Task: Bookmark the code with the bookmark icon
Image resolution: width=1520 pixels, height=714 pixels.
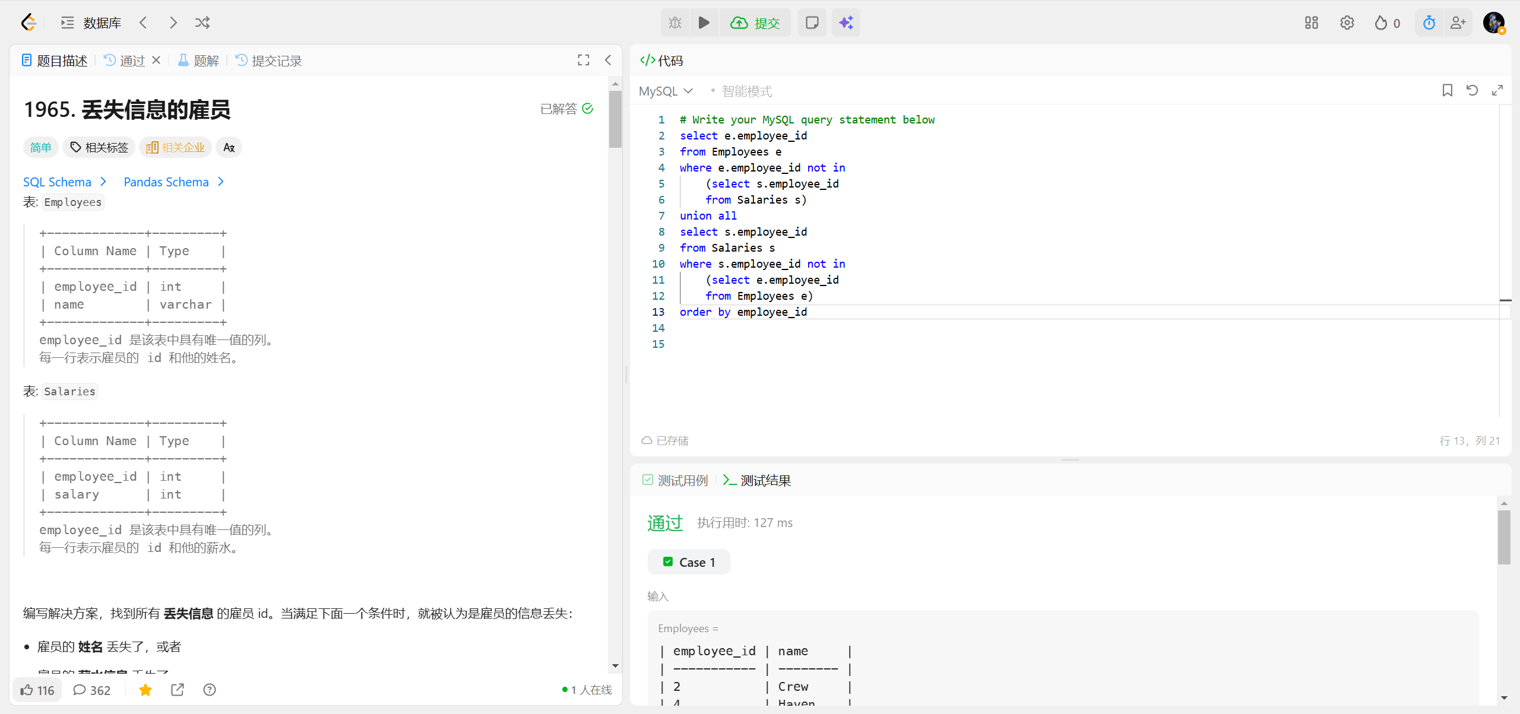Action: 1447,90
